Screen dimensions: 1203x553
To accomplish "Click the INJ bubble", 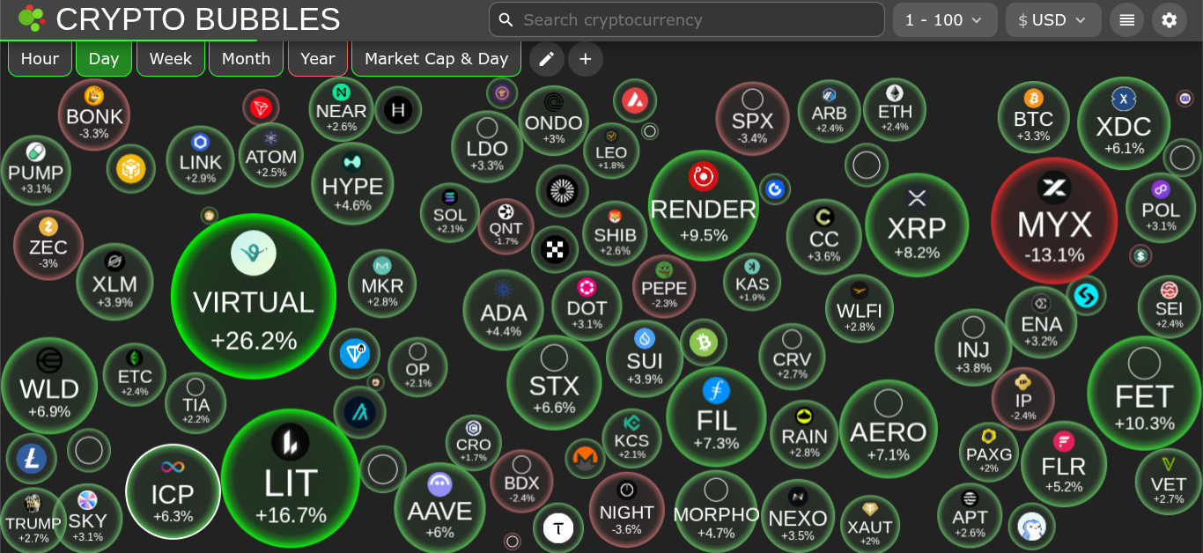I will [x=973, y=348].
